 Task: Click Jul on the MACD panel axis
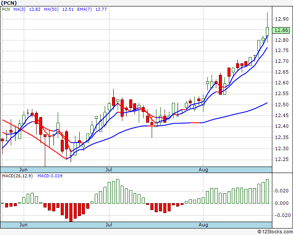pyautogui.click(x=109, y=225)
